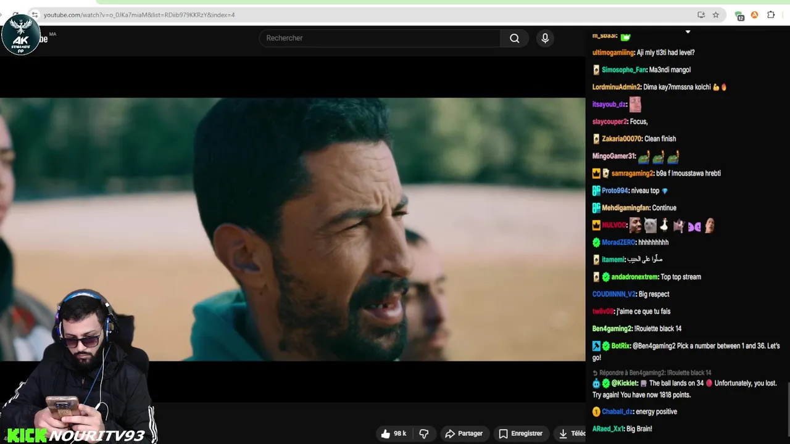
Task: Click the AK Streamers round logo overlay
Action: tap(21, 35)
